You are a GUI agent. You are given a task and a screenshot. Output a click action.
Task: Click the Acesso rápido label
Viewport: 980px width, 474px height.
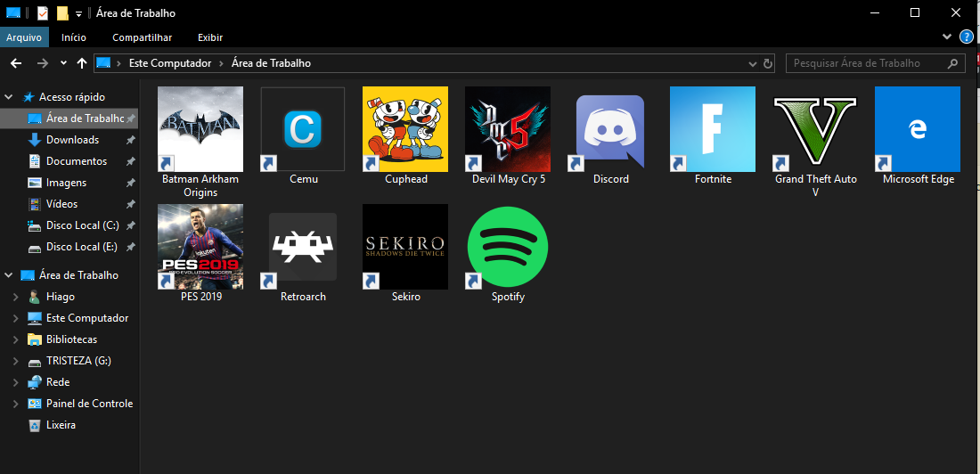(x=72, y=97)
